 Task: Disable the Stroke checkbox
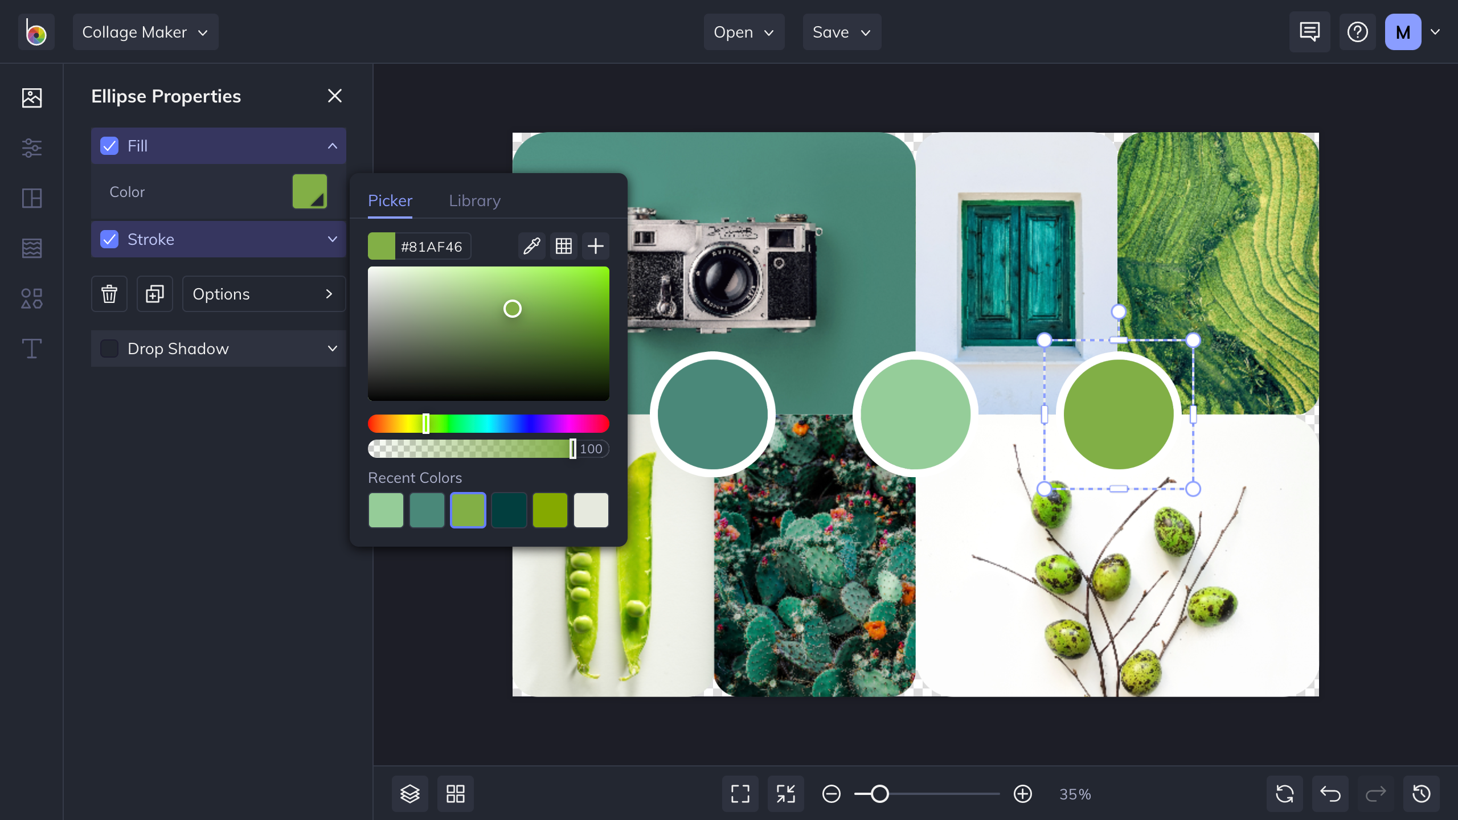[109, 239]
